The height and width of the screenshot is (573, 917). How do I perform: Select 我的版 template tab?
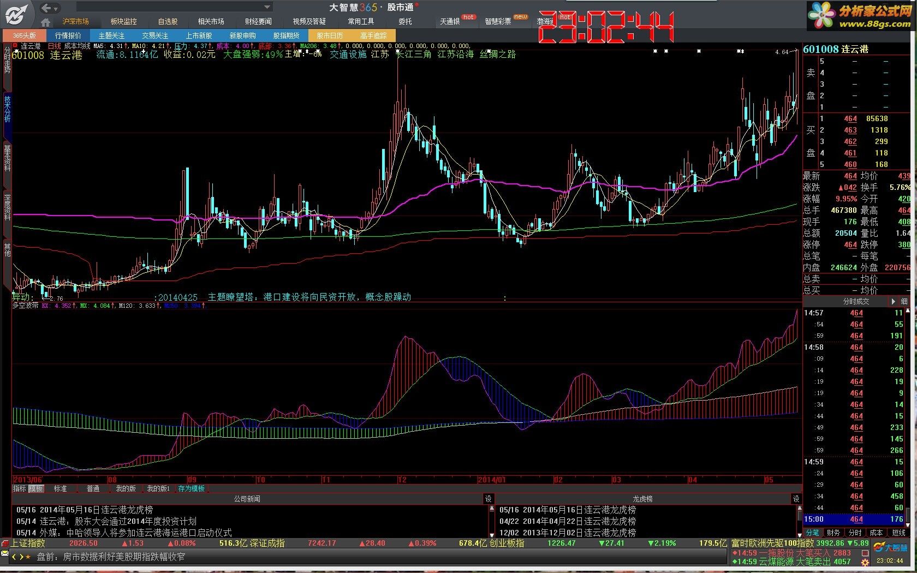coord(126,488)
